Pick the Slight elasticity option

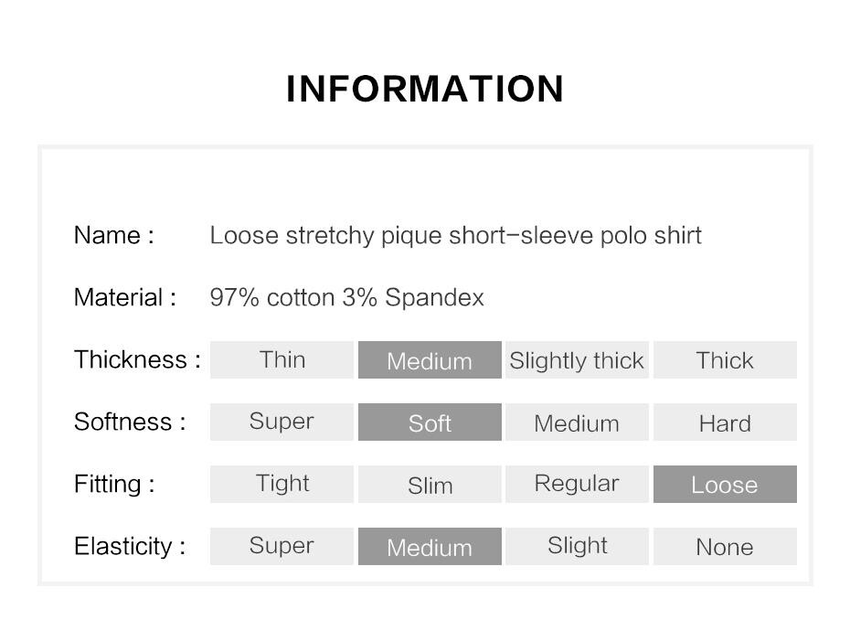[x=578, y=546]
